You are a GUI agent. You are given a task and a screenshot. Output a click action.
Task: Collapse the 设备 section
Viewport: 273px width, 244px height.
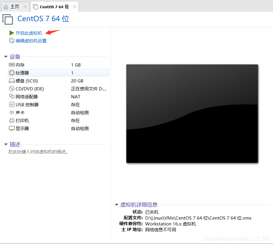click(6, 57)
